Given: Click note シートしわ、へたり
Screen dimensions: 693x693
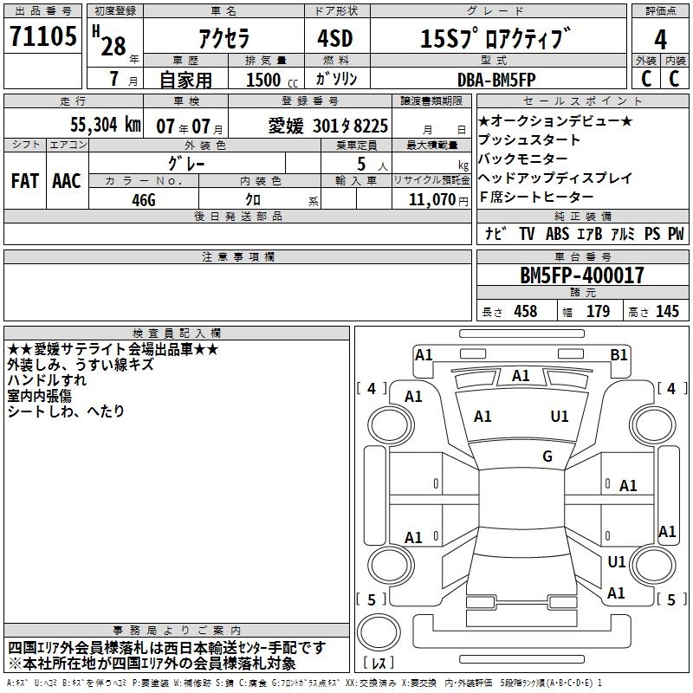Looking at the screenshot, I should pos(66,411).
